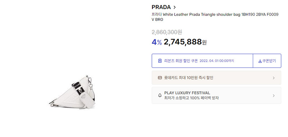This screenshot has width=288, height=137.
Task: Click the 최저가 쇼핑하고 100% 페이백 받자 text
Action: (x=192, y=98)
